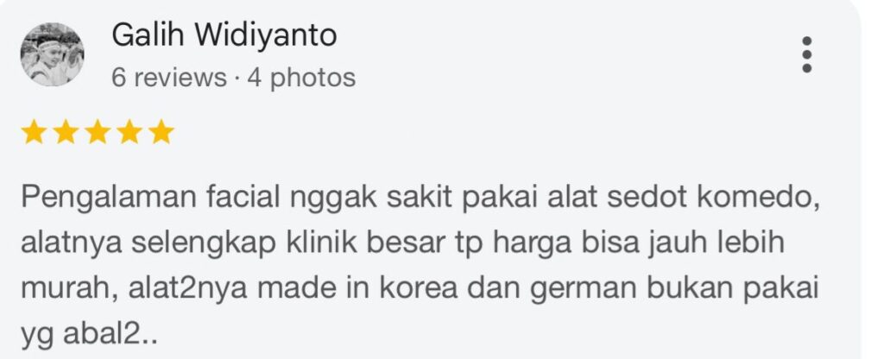884x359 pixels.
Task: Select the fifth yellow rating star
Action: pos(161,132)
